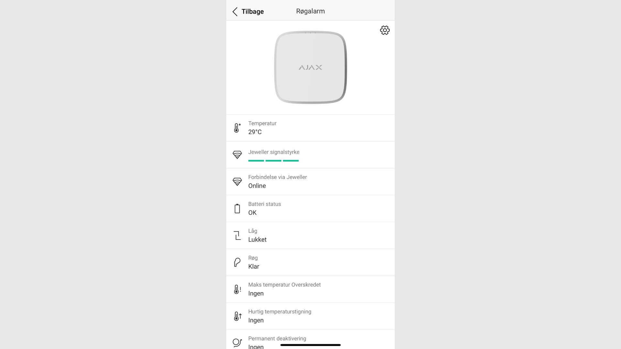621x349 pixels.
Task: Click the Røg smoke icon
Action: 237,262
